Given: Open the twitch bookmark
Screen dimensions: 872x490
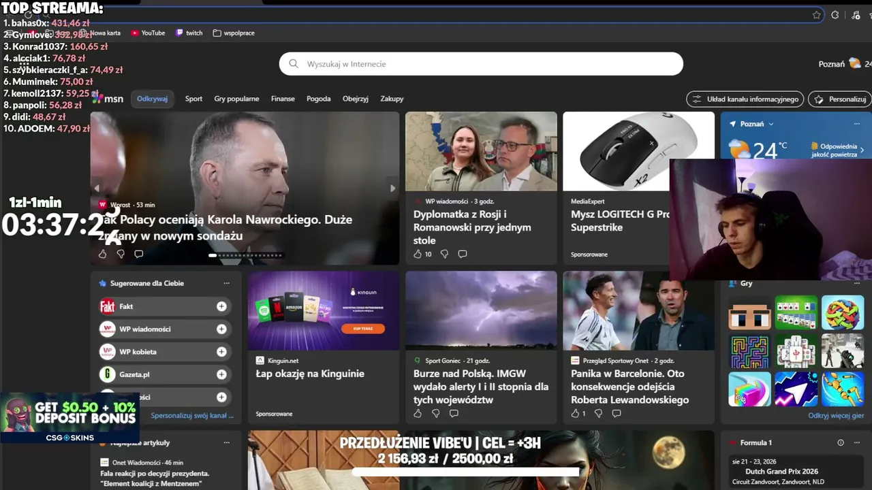Looking at the screenshot, I should point(189,33).
